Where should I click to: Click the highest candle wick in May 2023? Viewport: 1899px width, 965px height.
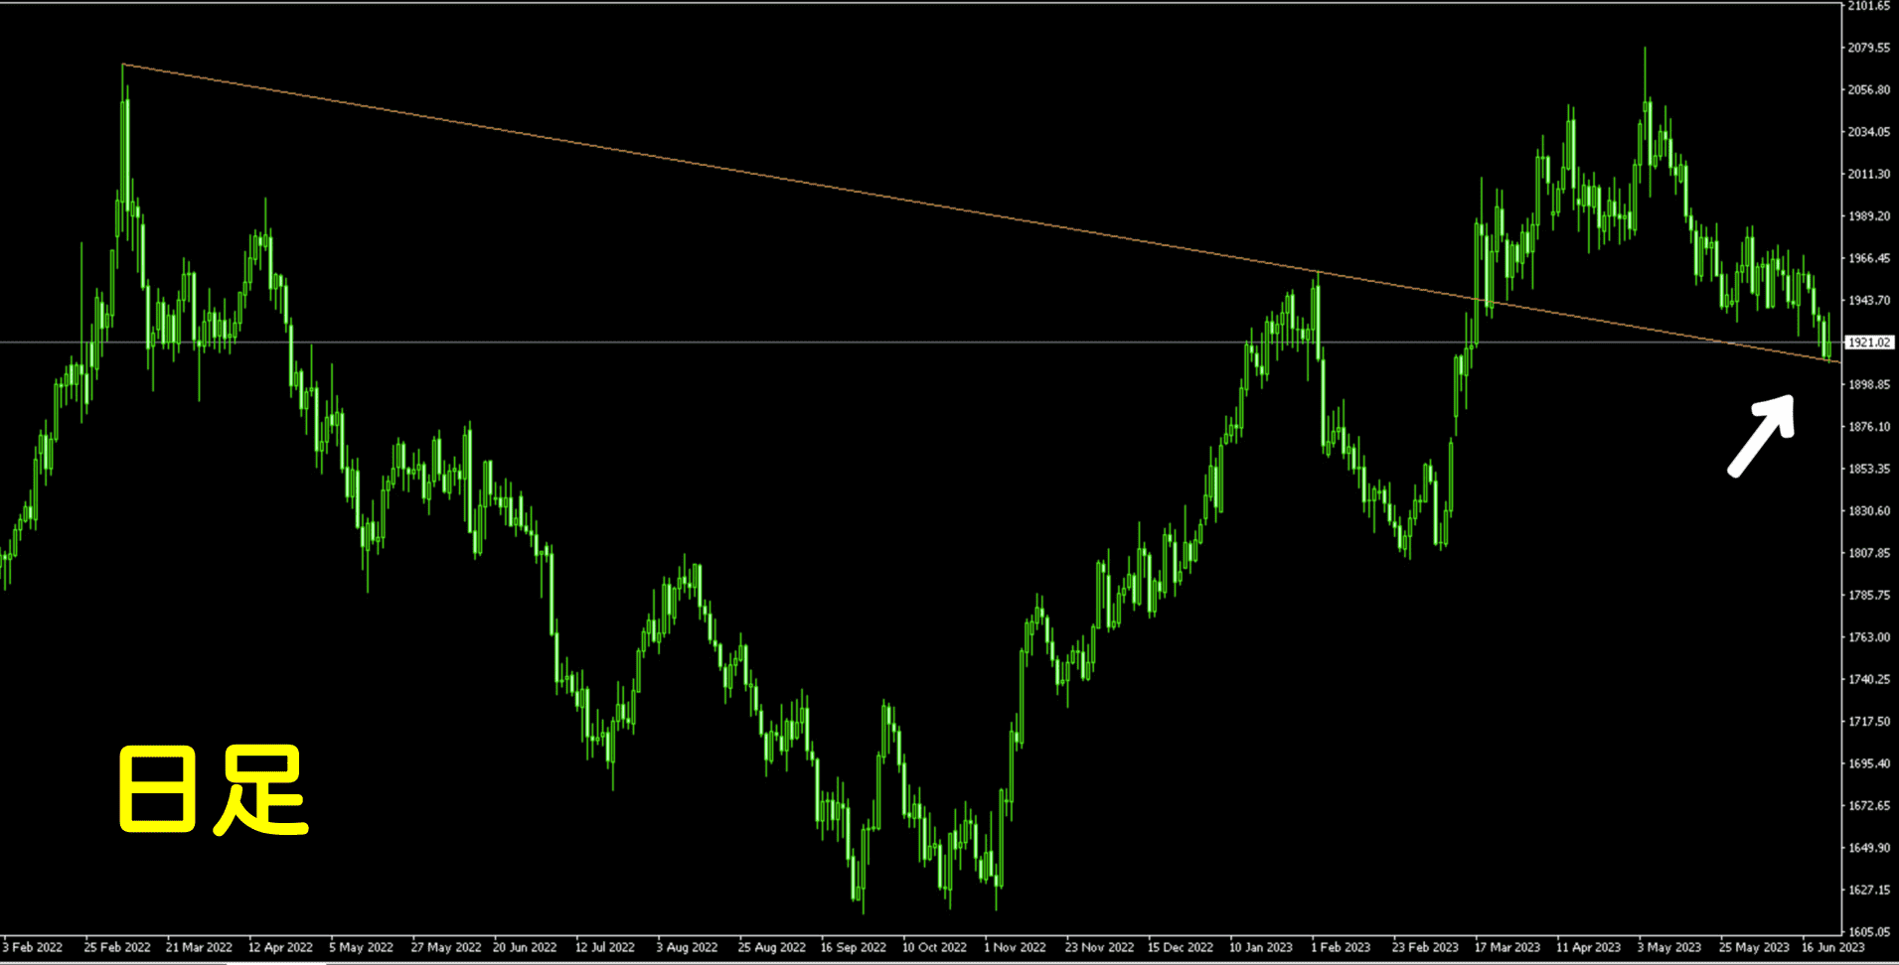[1645, 50]
